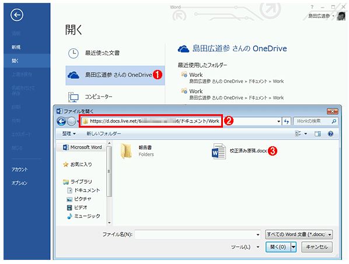Select the OneDrive cloud location entry

tap(115, 75)
